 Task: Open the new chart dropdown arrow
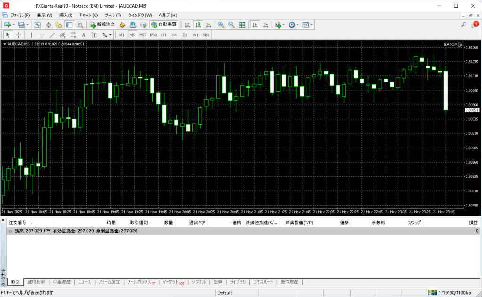pyautogui.click(x=14, y=25)
